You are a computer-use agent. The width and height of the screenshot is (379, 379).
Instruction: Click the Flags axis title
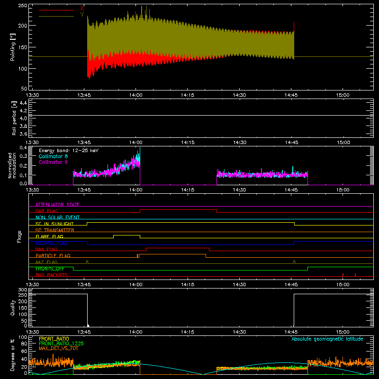19,236
